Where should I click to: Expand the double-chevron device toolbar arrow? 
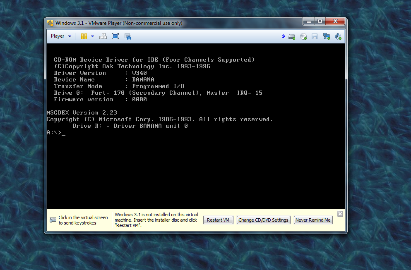click(283, 36)
